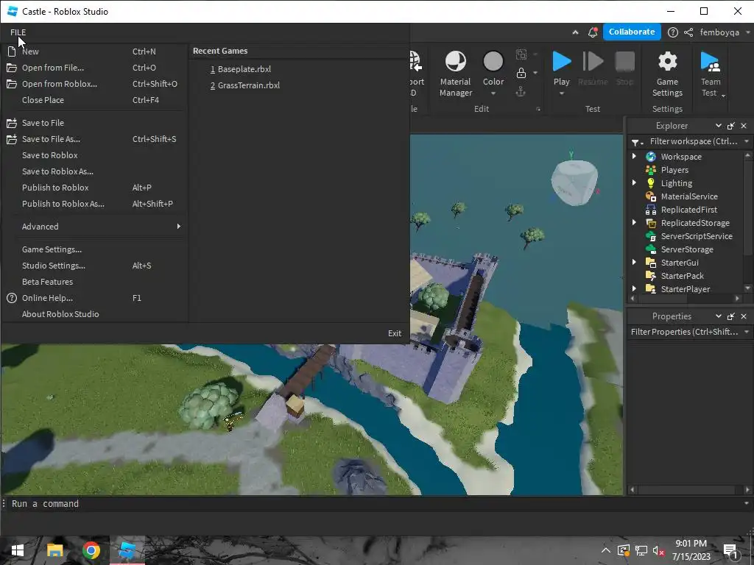Screen dimensions: 754x565
Task: Choose Open from File...
Action: click(x=94, y=68)
